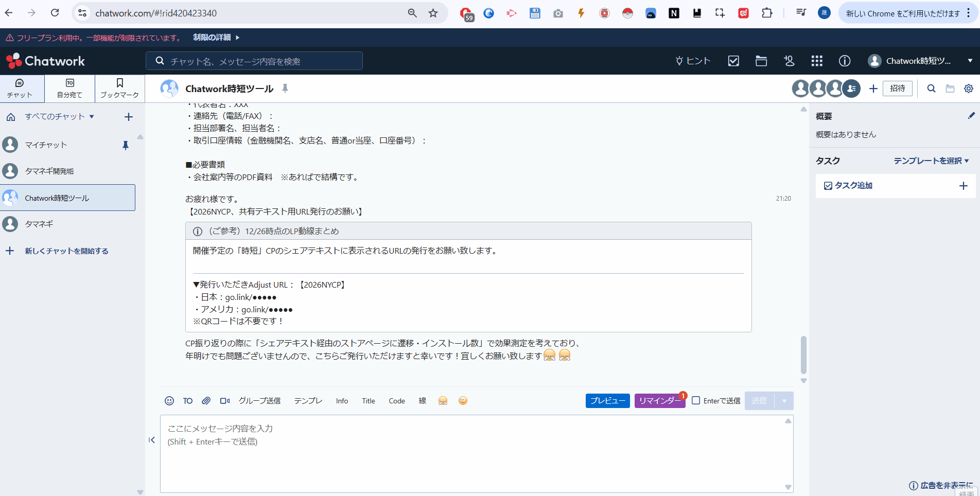Insert the smiling emoji shortcut in toolbar
This screenshot has height=496, width=980.
[463, 401]
